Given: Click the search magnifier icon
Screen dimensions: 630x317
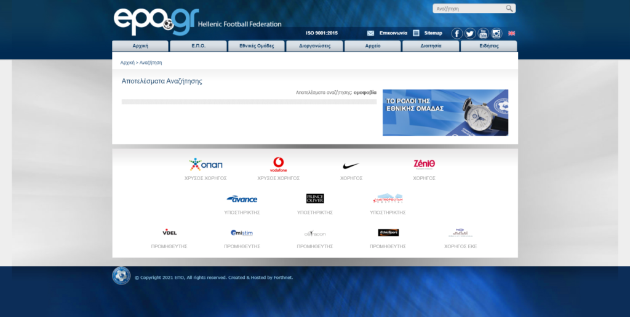Looking at the screenshot, I should pyautogui.click(x=509, y=9).
